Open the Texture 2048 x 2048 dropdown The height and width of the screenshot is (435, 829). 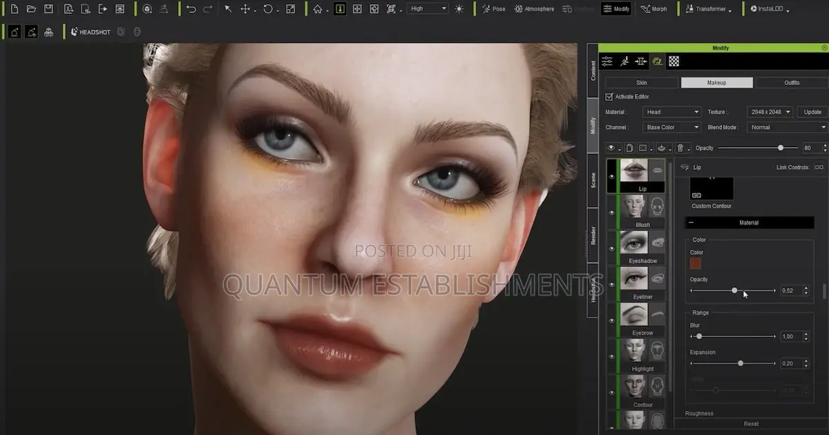[770, 112]
